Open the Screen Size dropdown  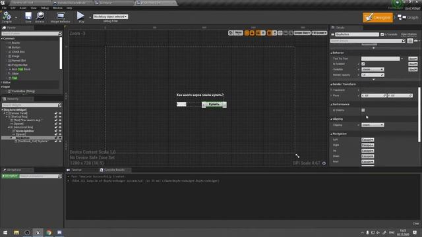tap(302, 33)
